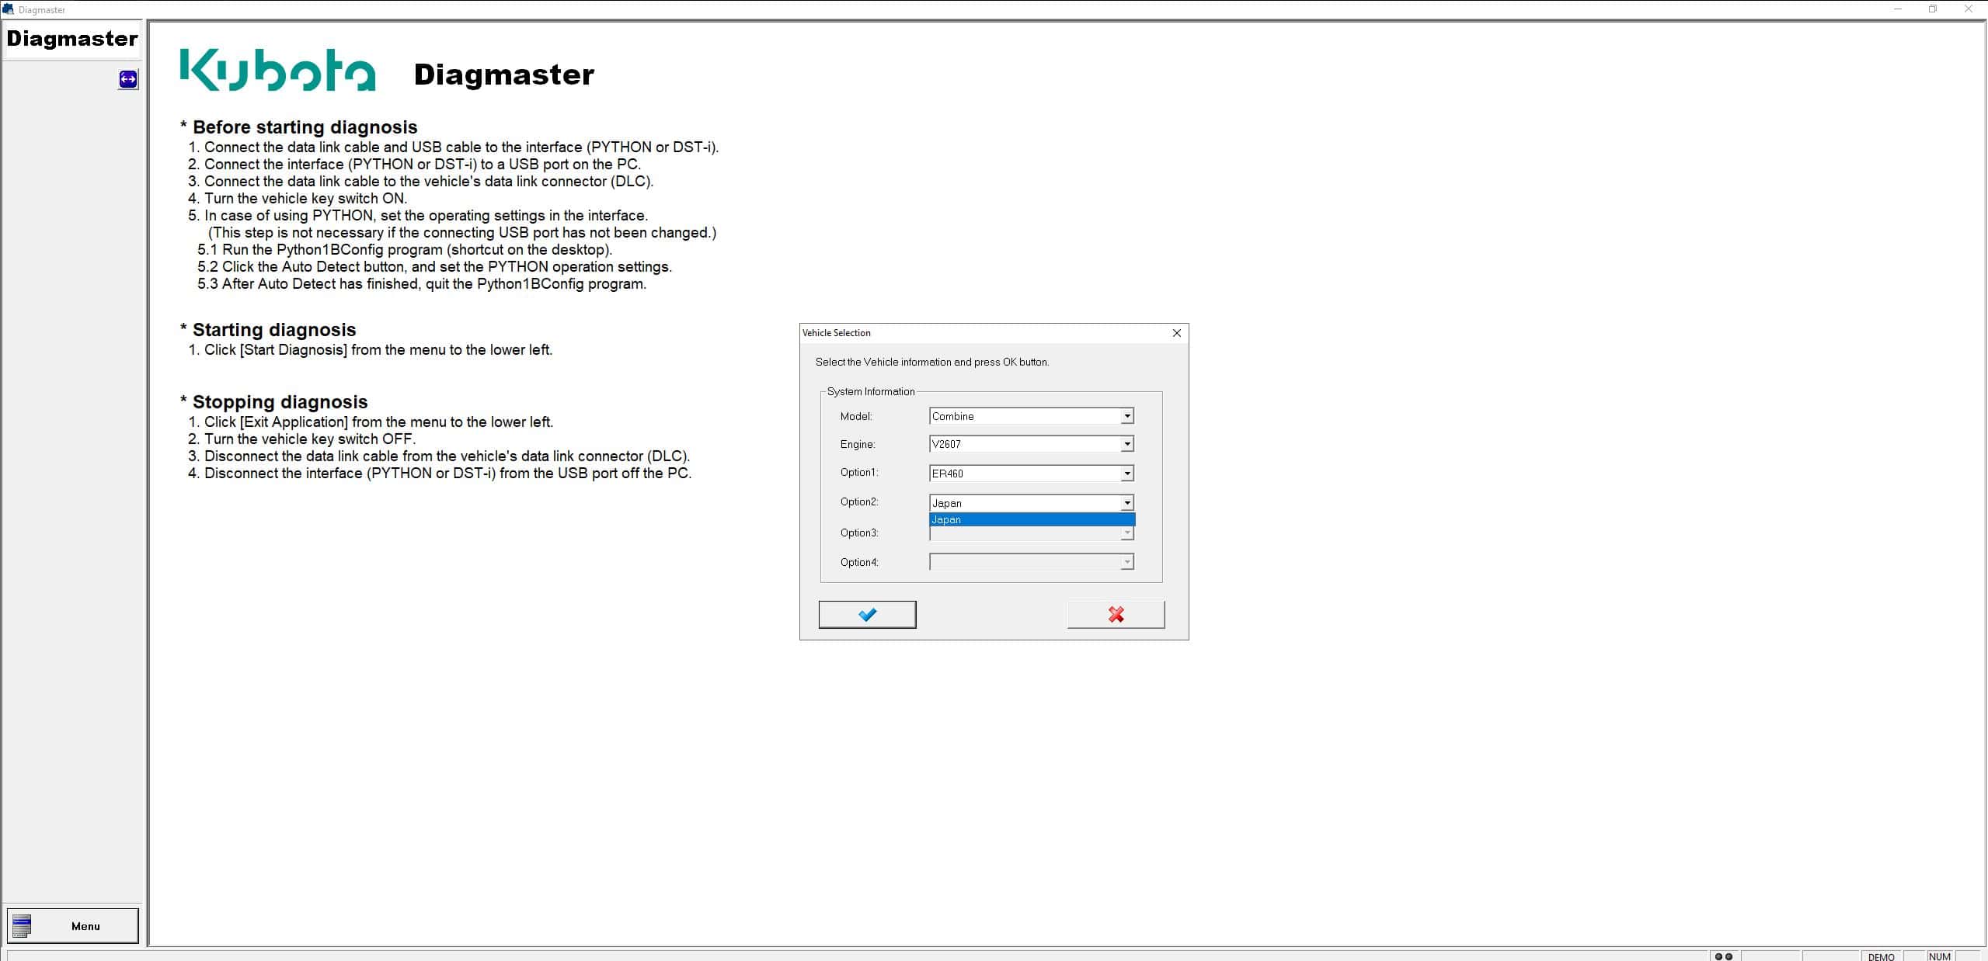Image resolution: width=1988 pixels, height=961 pixels.
Task: Collapse the Option2 dropdown arrow
Action: point(1126,503)
